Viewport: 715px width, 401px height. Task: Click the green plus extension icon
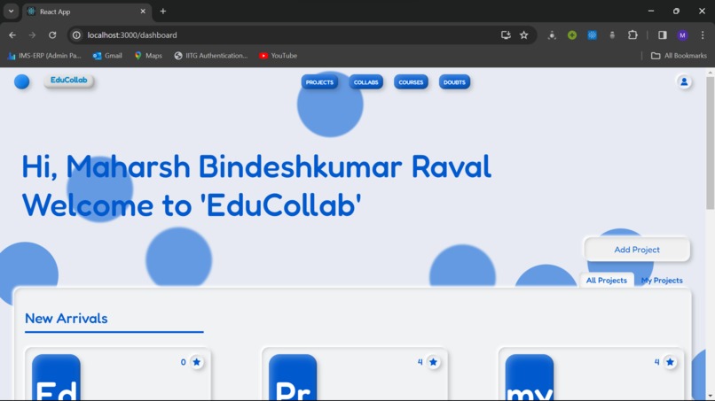click(x=572, y=35)
